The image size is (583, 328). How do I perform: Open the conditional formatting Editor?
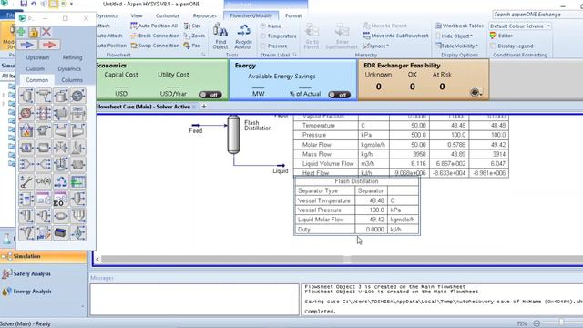click(501, 36)
